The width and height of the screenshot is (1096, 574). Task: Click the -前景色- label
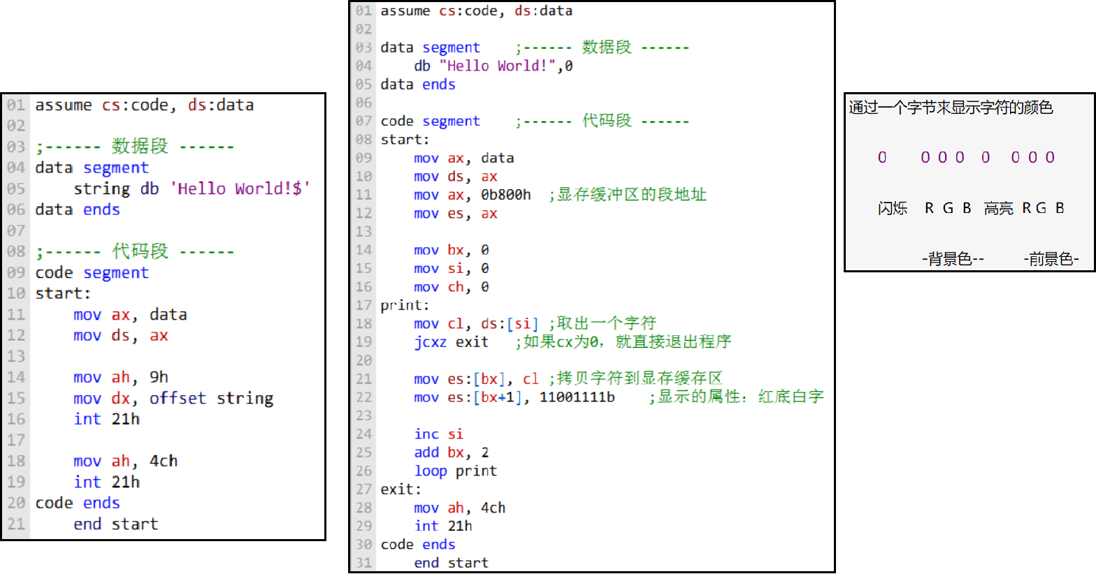point(1051,259)
